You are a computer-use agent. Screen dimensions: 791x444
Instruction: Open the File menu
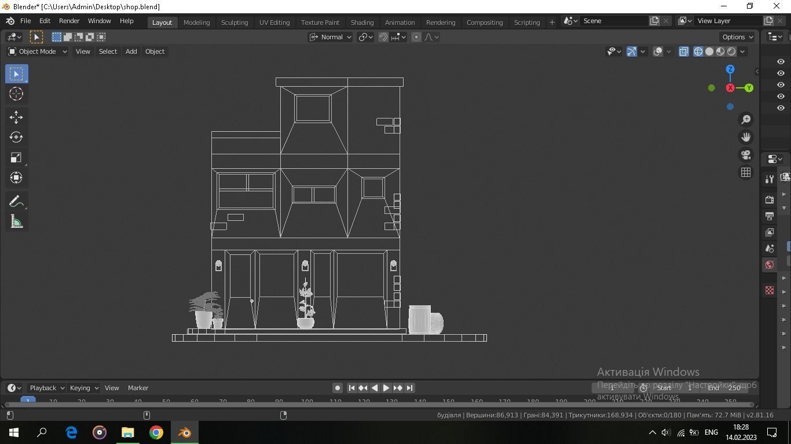(x=25, y=21)
